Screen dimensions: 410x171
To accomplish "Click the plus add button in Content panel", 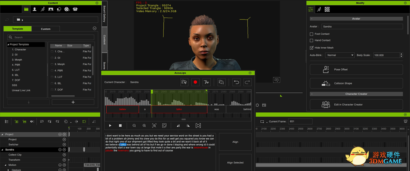I will (73, 102).
